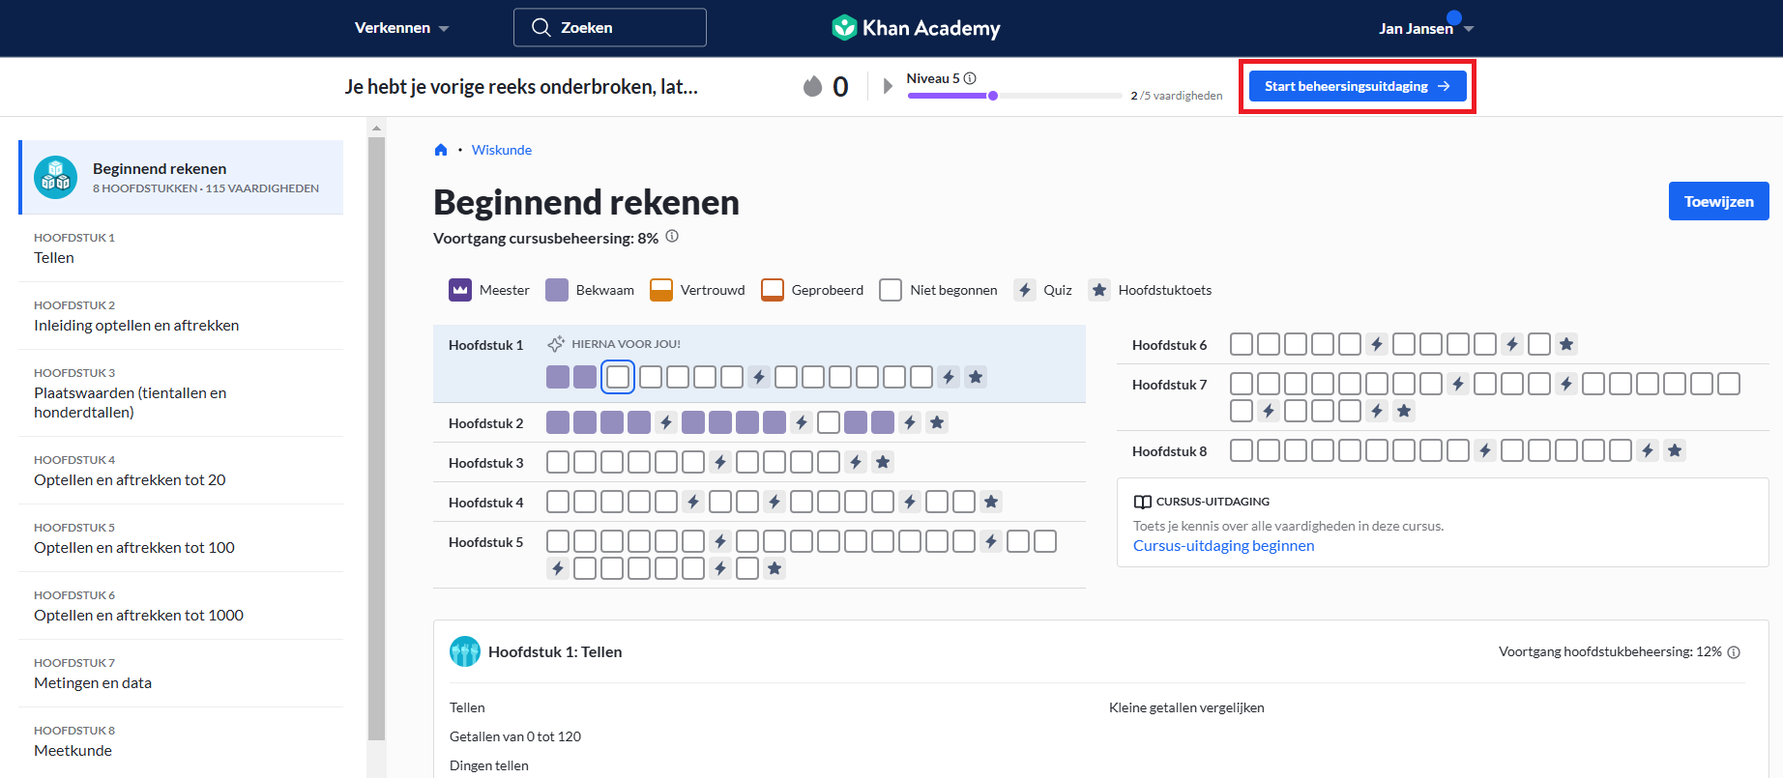The image size is (1783, 778).
Task: Click the first quiz lightning icon in Hoofdstuk 3
Action: (x=720, y=462)
